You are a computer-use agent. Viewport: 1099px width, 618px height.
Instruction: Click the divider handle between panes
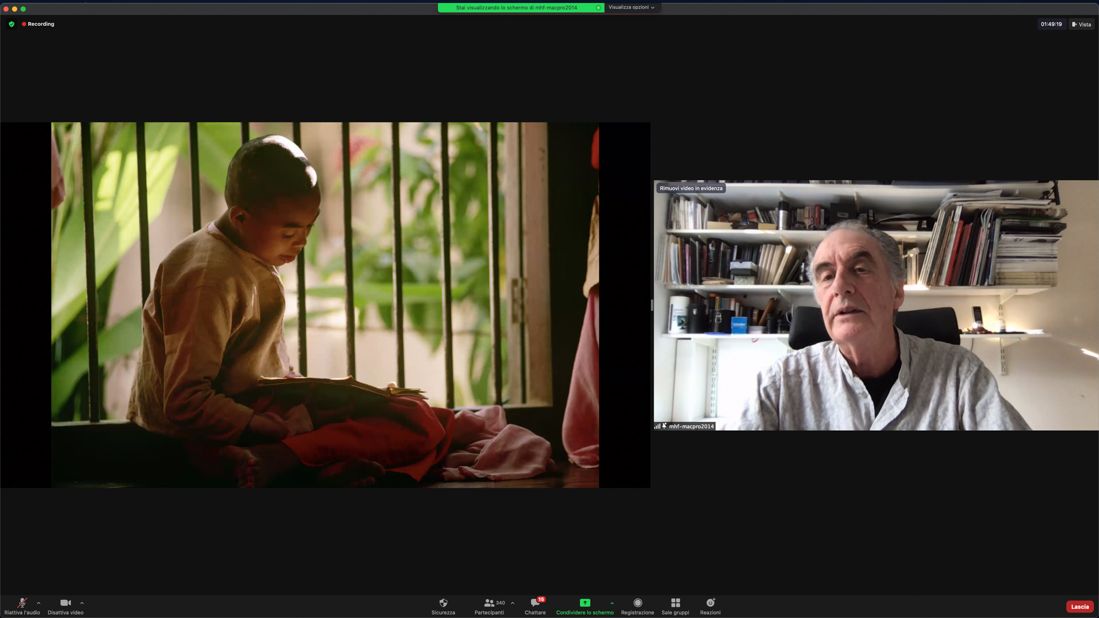click(652, 305)
